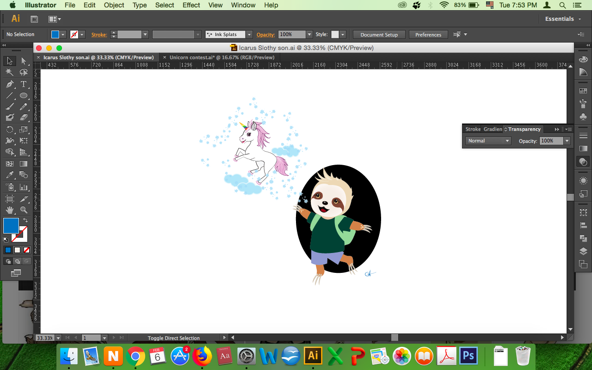Switch to Gradient panel tab
The image size is (592, 370).
(493, 129)
